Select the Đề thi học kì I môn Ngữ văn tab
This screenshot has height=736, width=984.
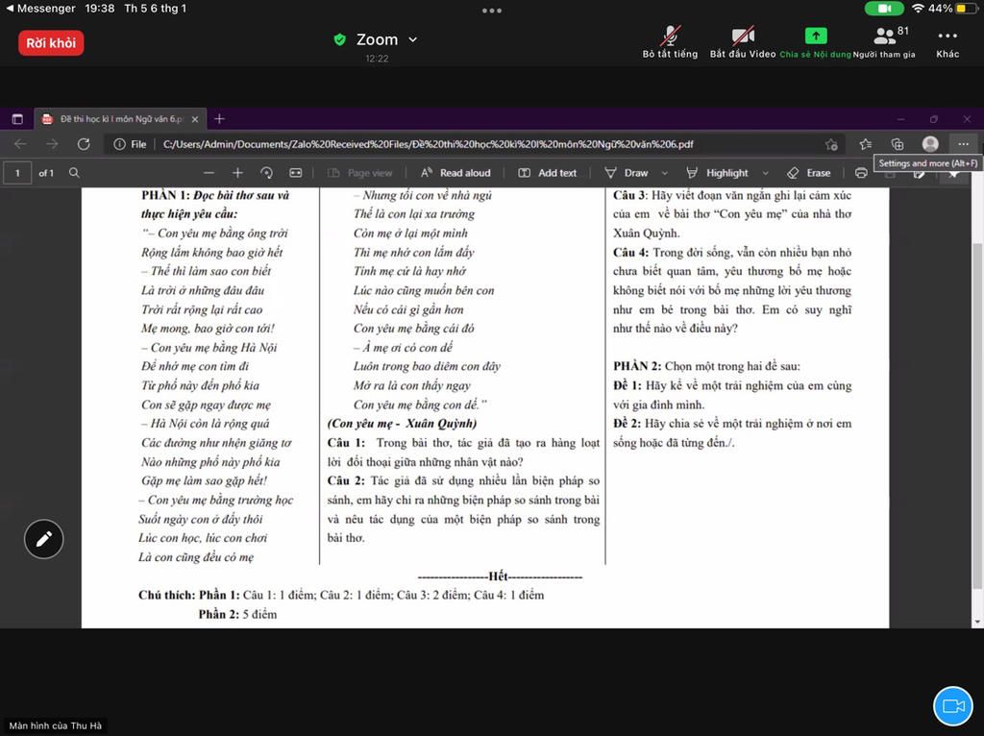[119, 118]
